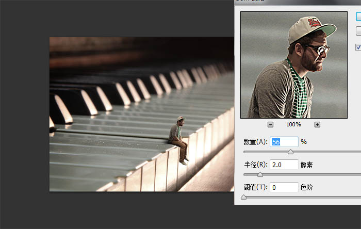Click the 色阶 unit label
The height and width of the screenshot is (229, 361).
coord(306,188)
